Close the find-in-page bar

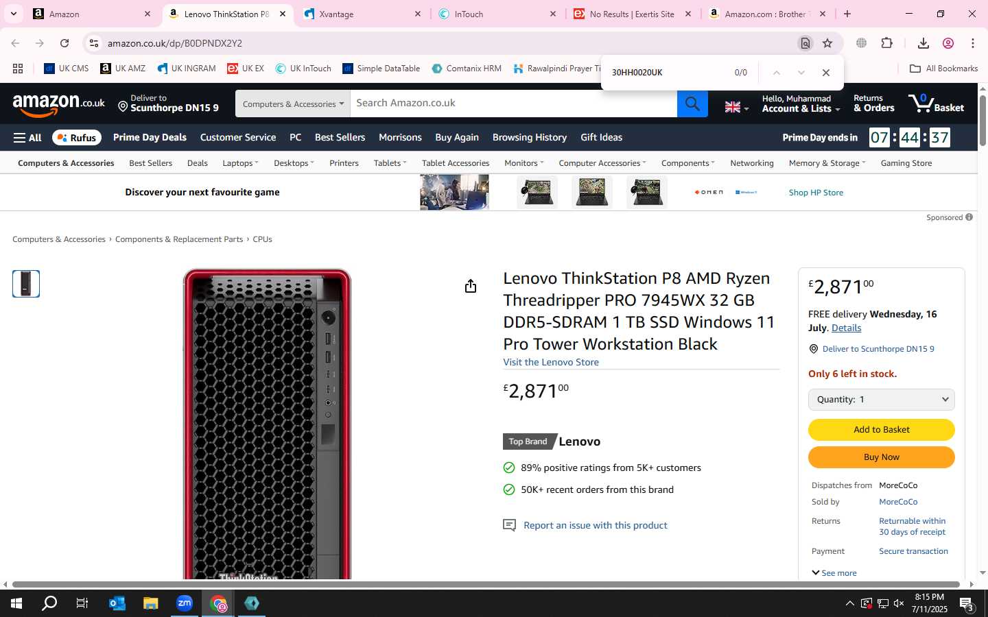tap(826, 73)
